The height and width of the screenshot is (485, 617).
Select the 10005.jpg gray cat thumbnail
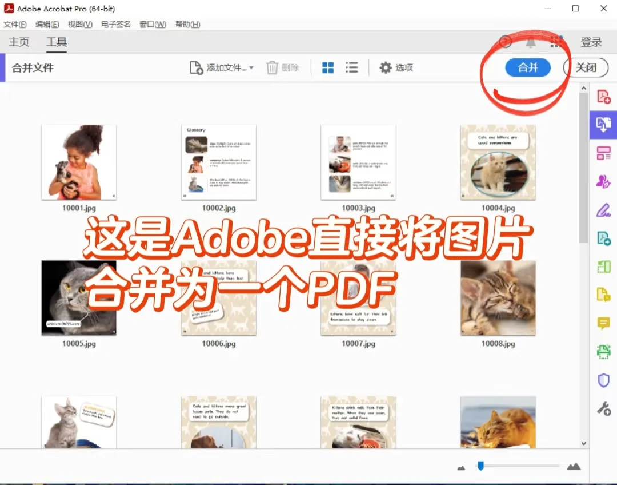(x=79, y=298)
